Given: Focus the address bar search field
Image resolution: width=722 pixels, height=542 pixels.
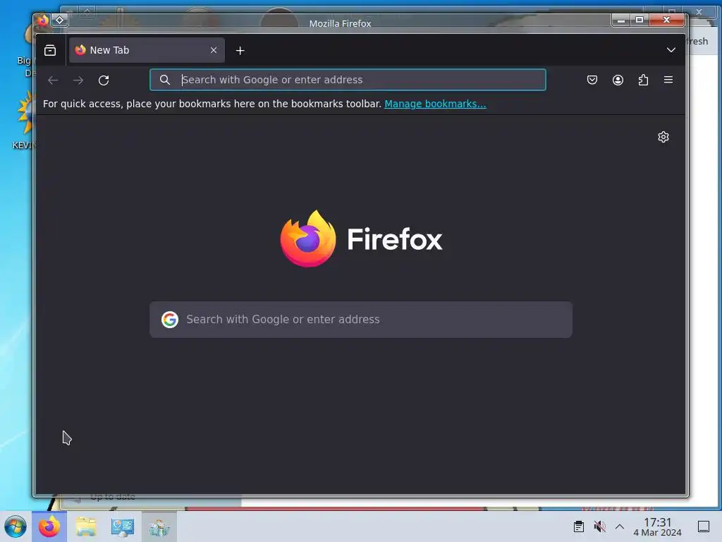Looking at the screenshot, I should tap(348, 80).
